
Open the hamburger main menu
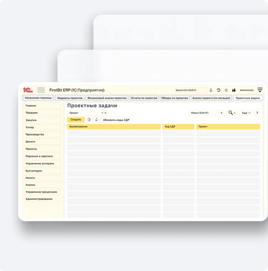coord(41,90)
